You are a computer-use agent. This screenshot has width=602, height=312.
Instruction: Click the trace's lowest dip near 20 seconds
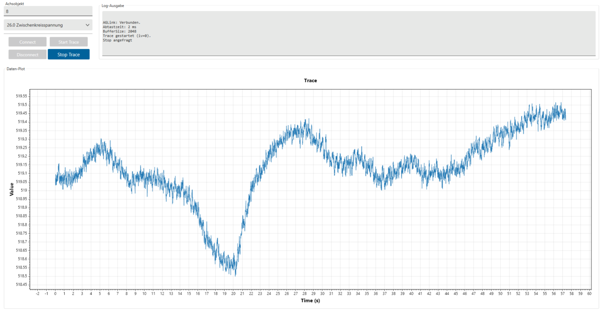[x=235, y=274]
